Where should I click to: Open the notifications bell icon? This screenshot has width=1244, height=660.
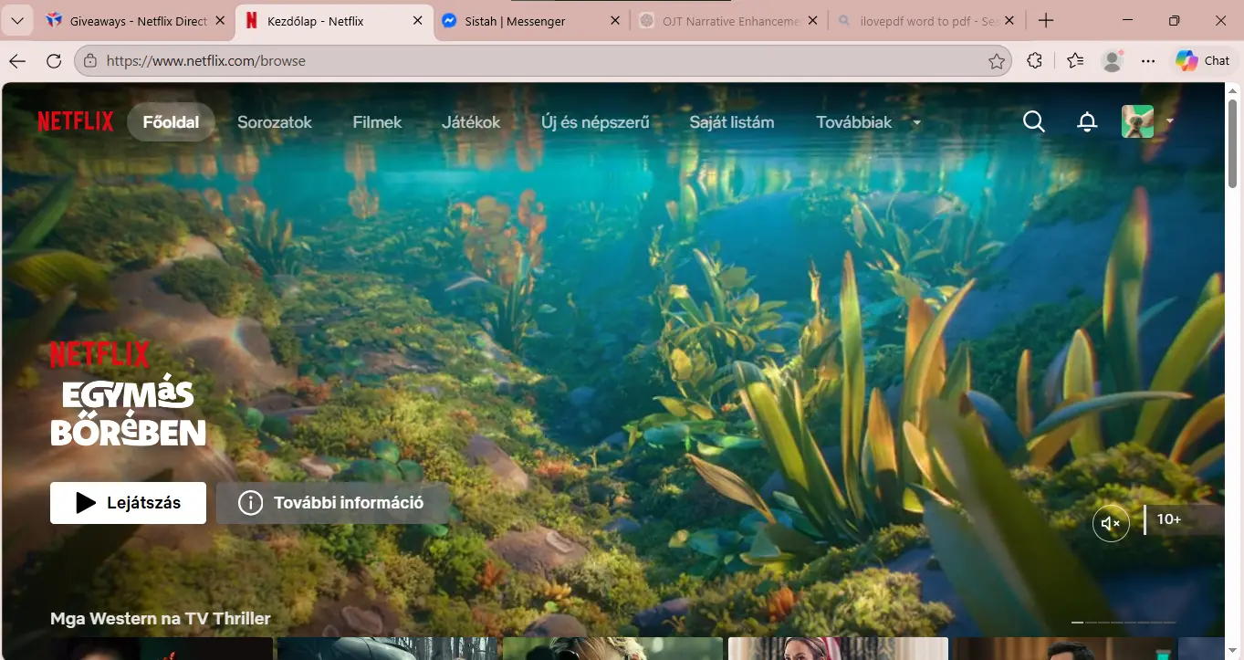[1087, 121]
